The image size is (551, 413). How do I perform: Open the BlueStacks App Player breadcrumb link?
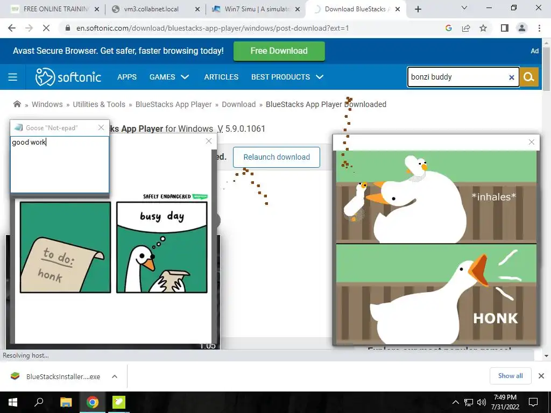[x=174, y=104]
